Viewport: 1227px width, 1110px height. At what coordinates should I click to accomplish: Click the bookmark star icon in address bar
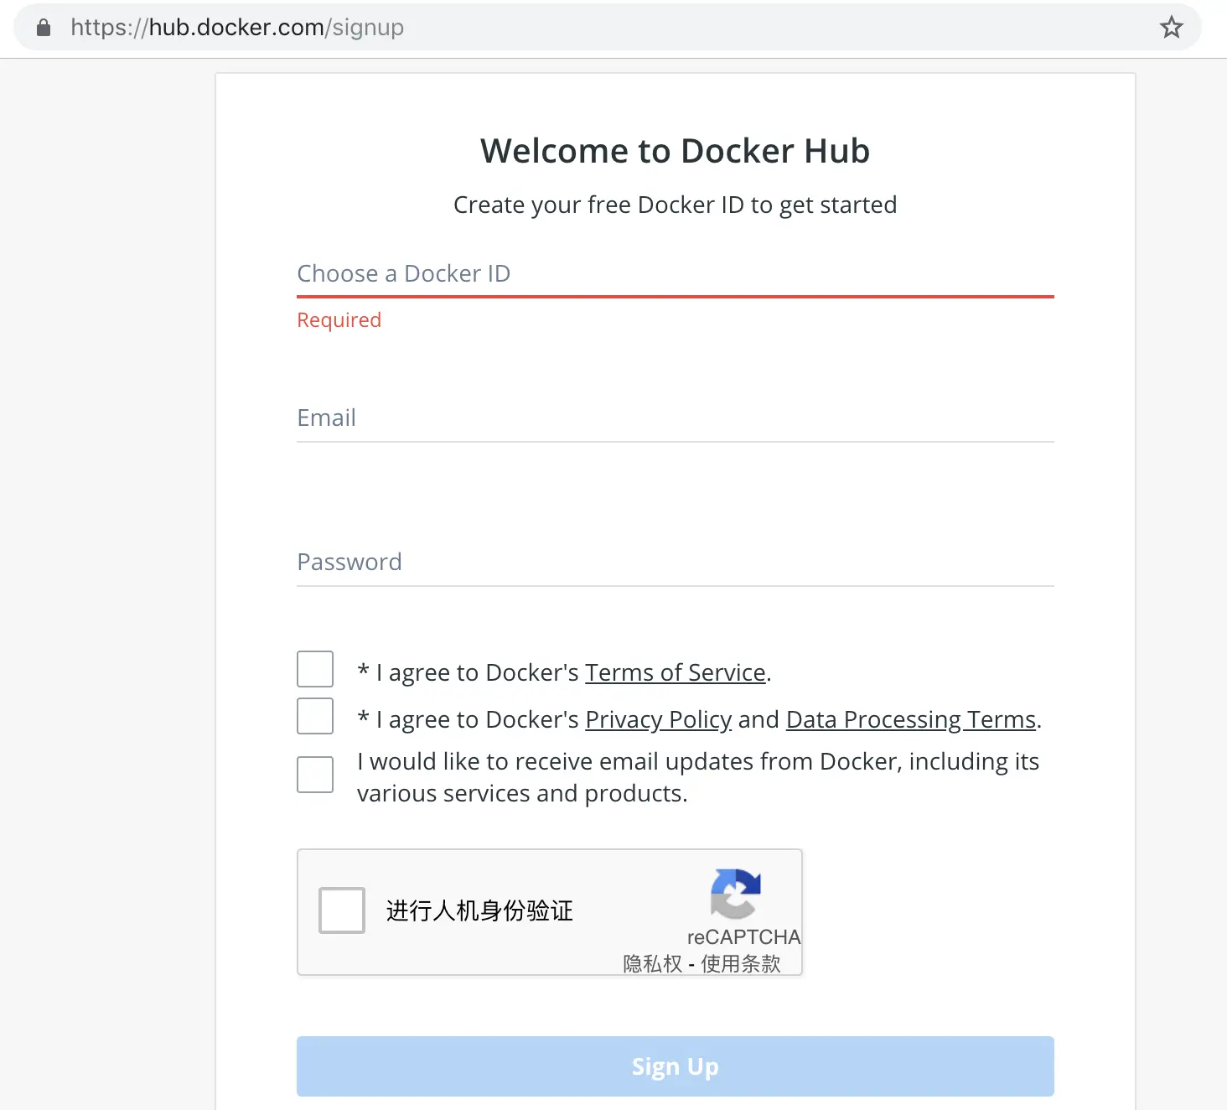coord(1171,28)
